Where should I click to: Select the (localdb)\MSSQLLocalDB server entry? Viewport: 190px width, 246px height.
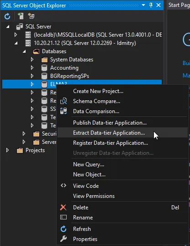(98, 35)
